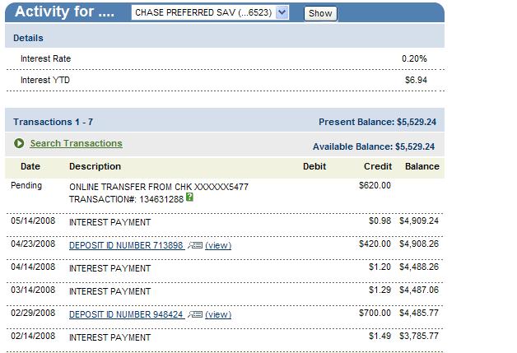Click the (view) link for deposit 713898
The width and height of the screenshot is (517, 353).
coord(218,245)
